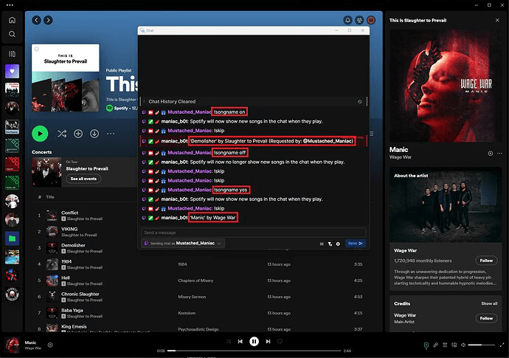Viewport: 509px width, 358px height.
Task: Skip to previous track
Action: (240, 342)
